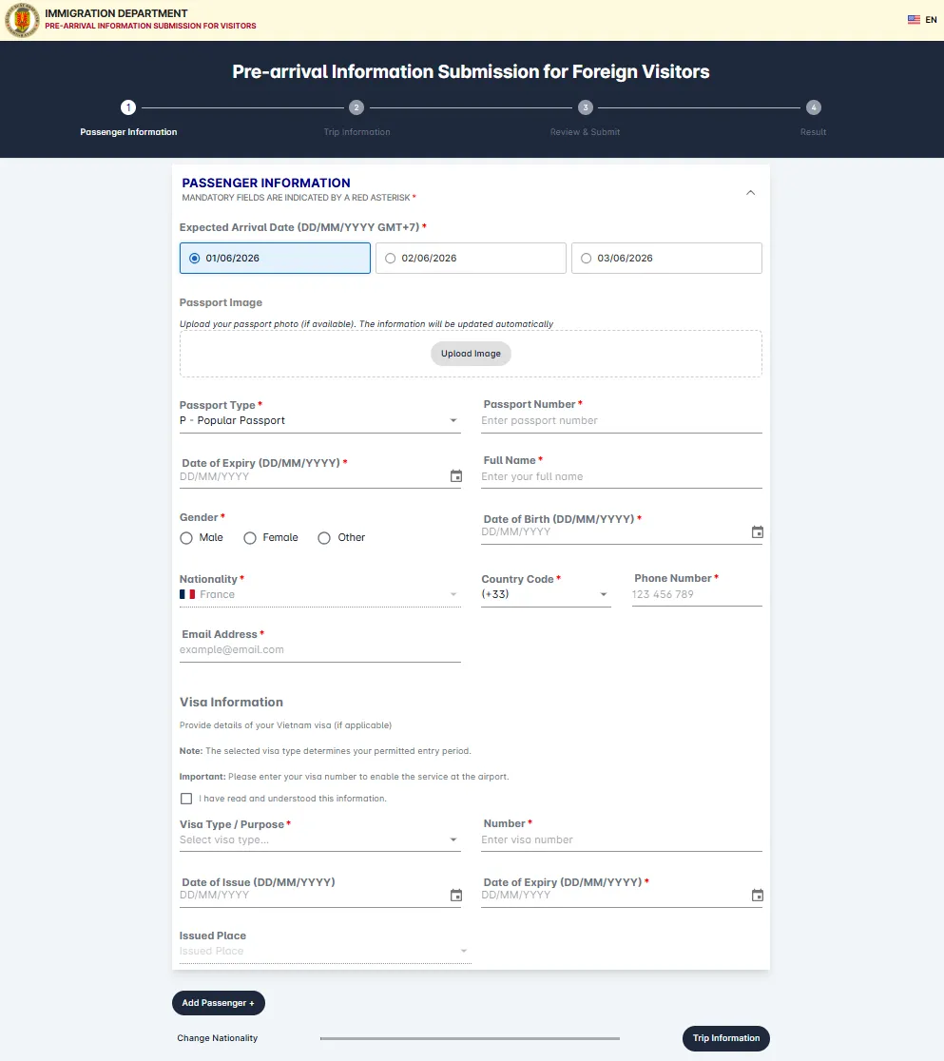Click the US flag language icon
The width and height of the screenshot is (944, 1061).
tap(914, 20)
